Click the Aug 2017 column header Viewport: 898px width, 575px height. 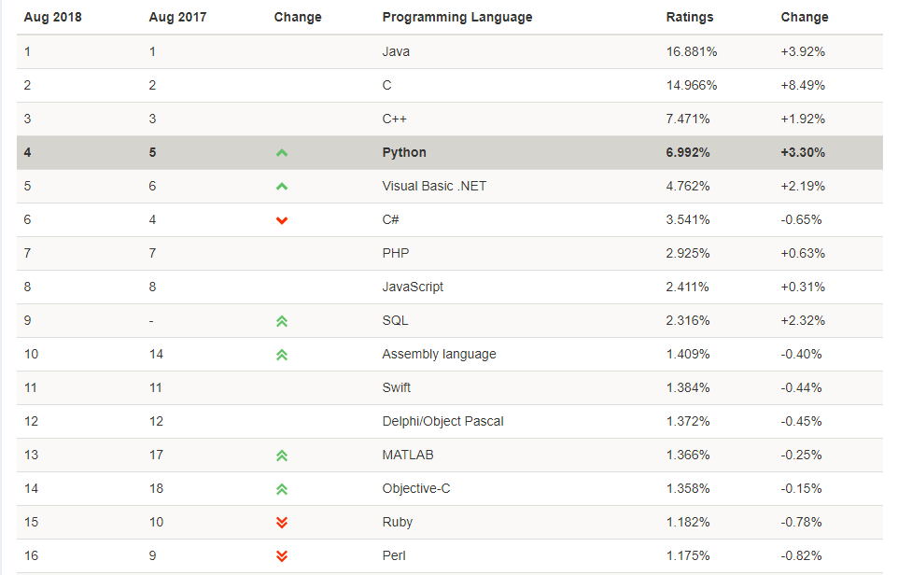coord(177,17)
